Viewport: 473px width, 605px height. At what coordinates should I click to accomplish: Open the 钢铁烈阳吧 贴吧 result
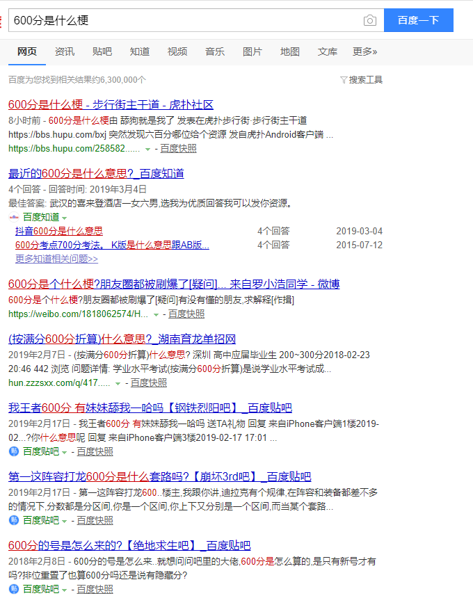[x=150, y=408]
